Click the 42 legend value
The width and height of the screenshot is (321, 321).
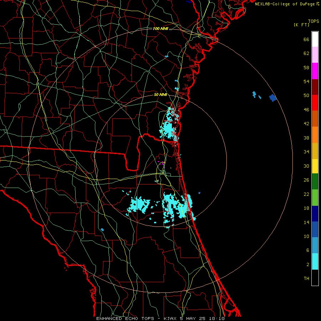coord(306,124)
